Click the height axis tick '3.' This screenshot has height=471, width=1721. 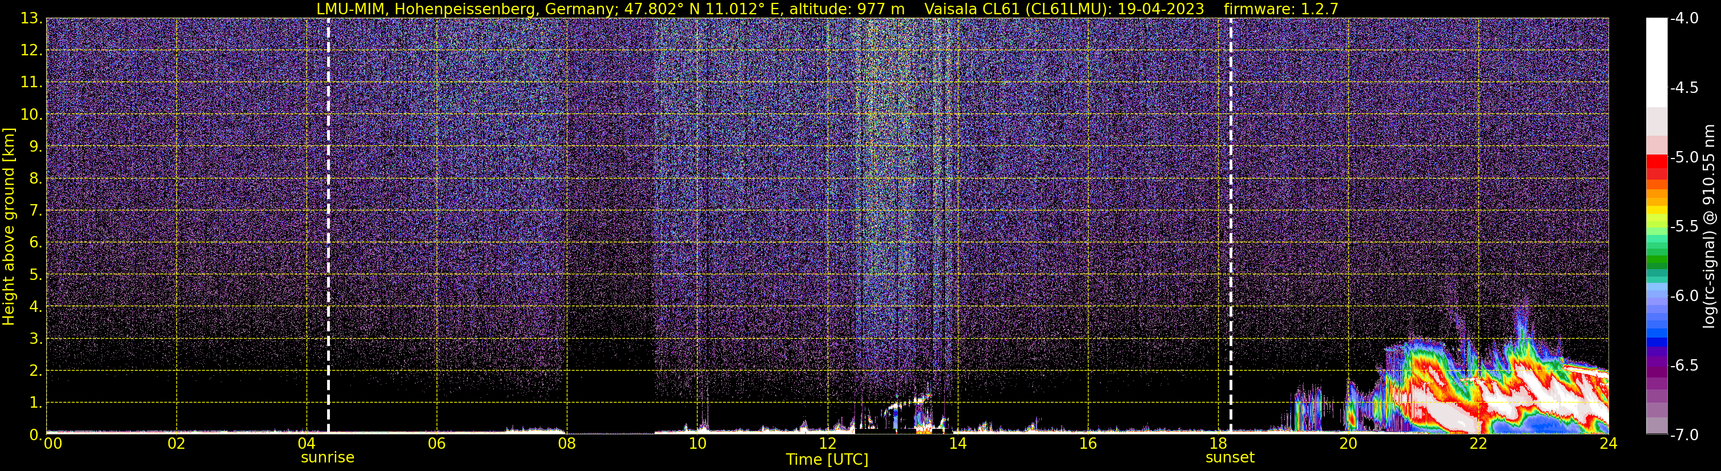35,339
